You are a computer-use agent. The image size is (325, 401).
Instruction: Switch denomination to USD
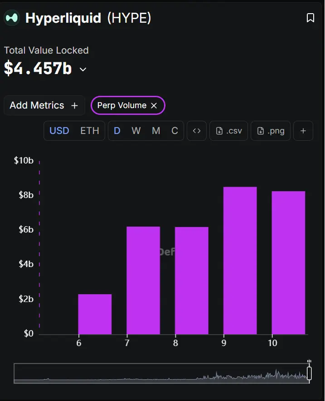coord(59,131)
